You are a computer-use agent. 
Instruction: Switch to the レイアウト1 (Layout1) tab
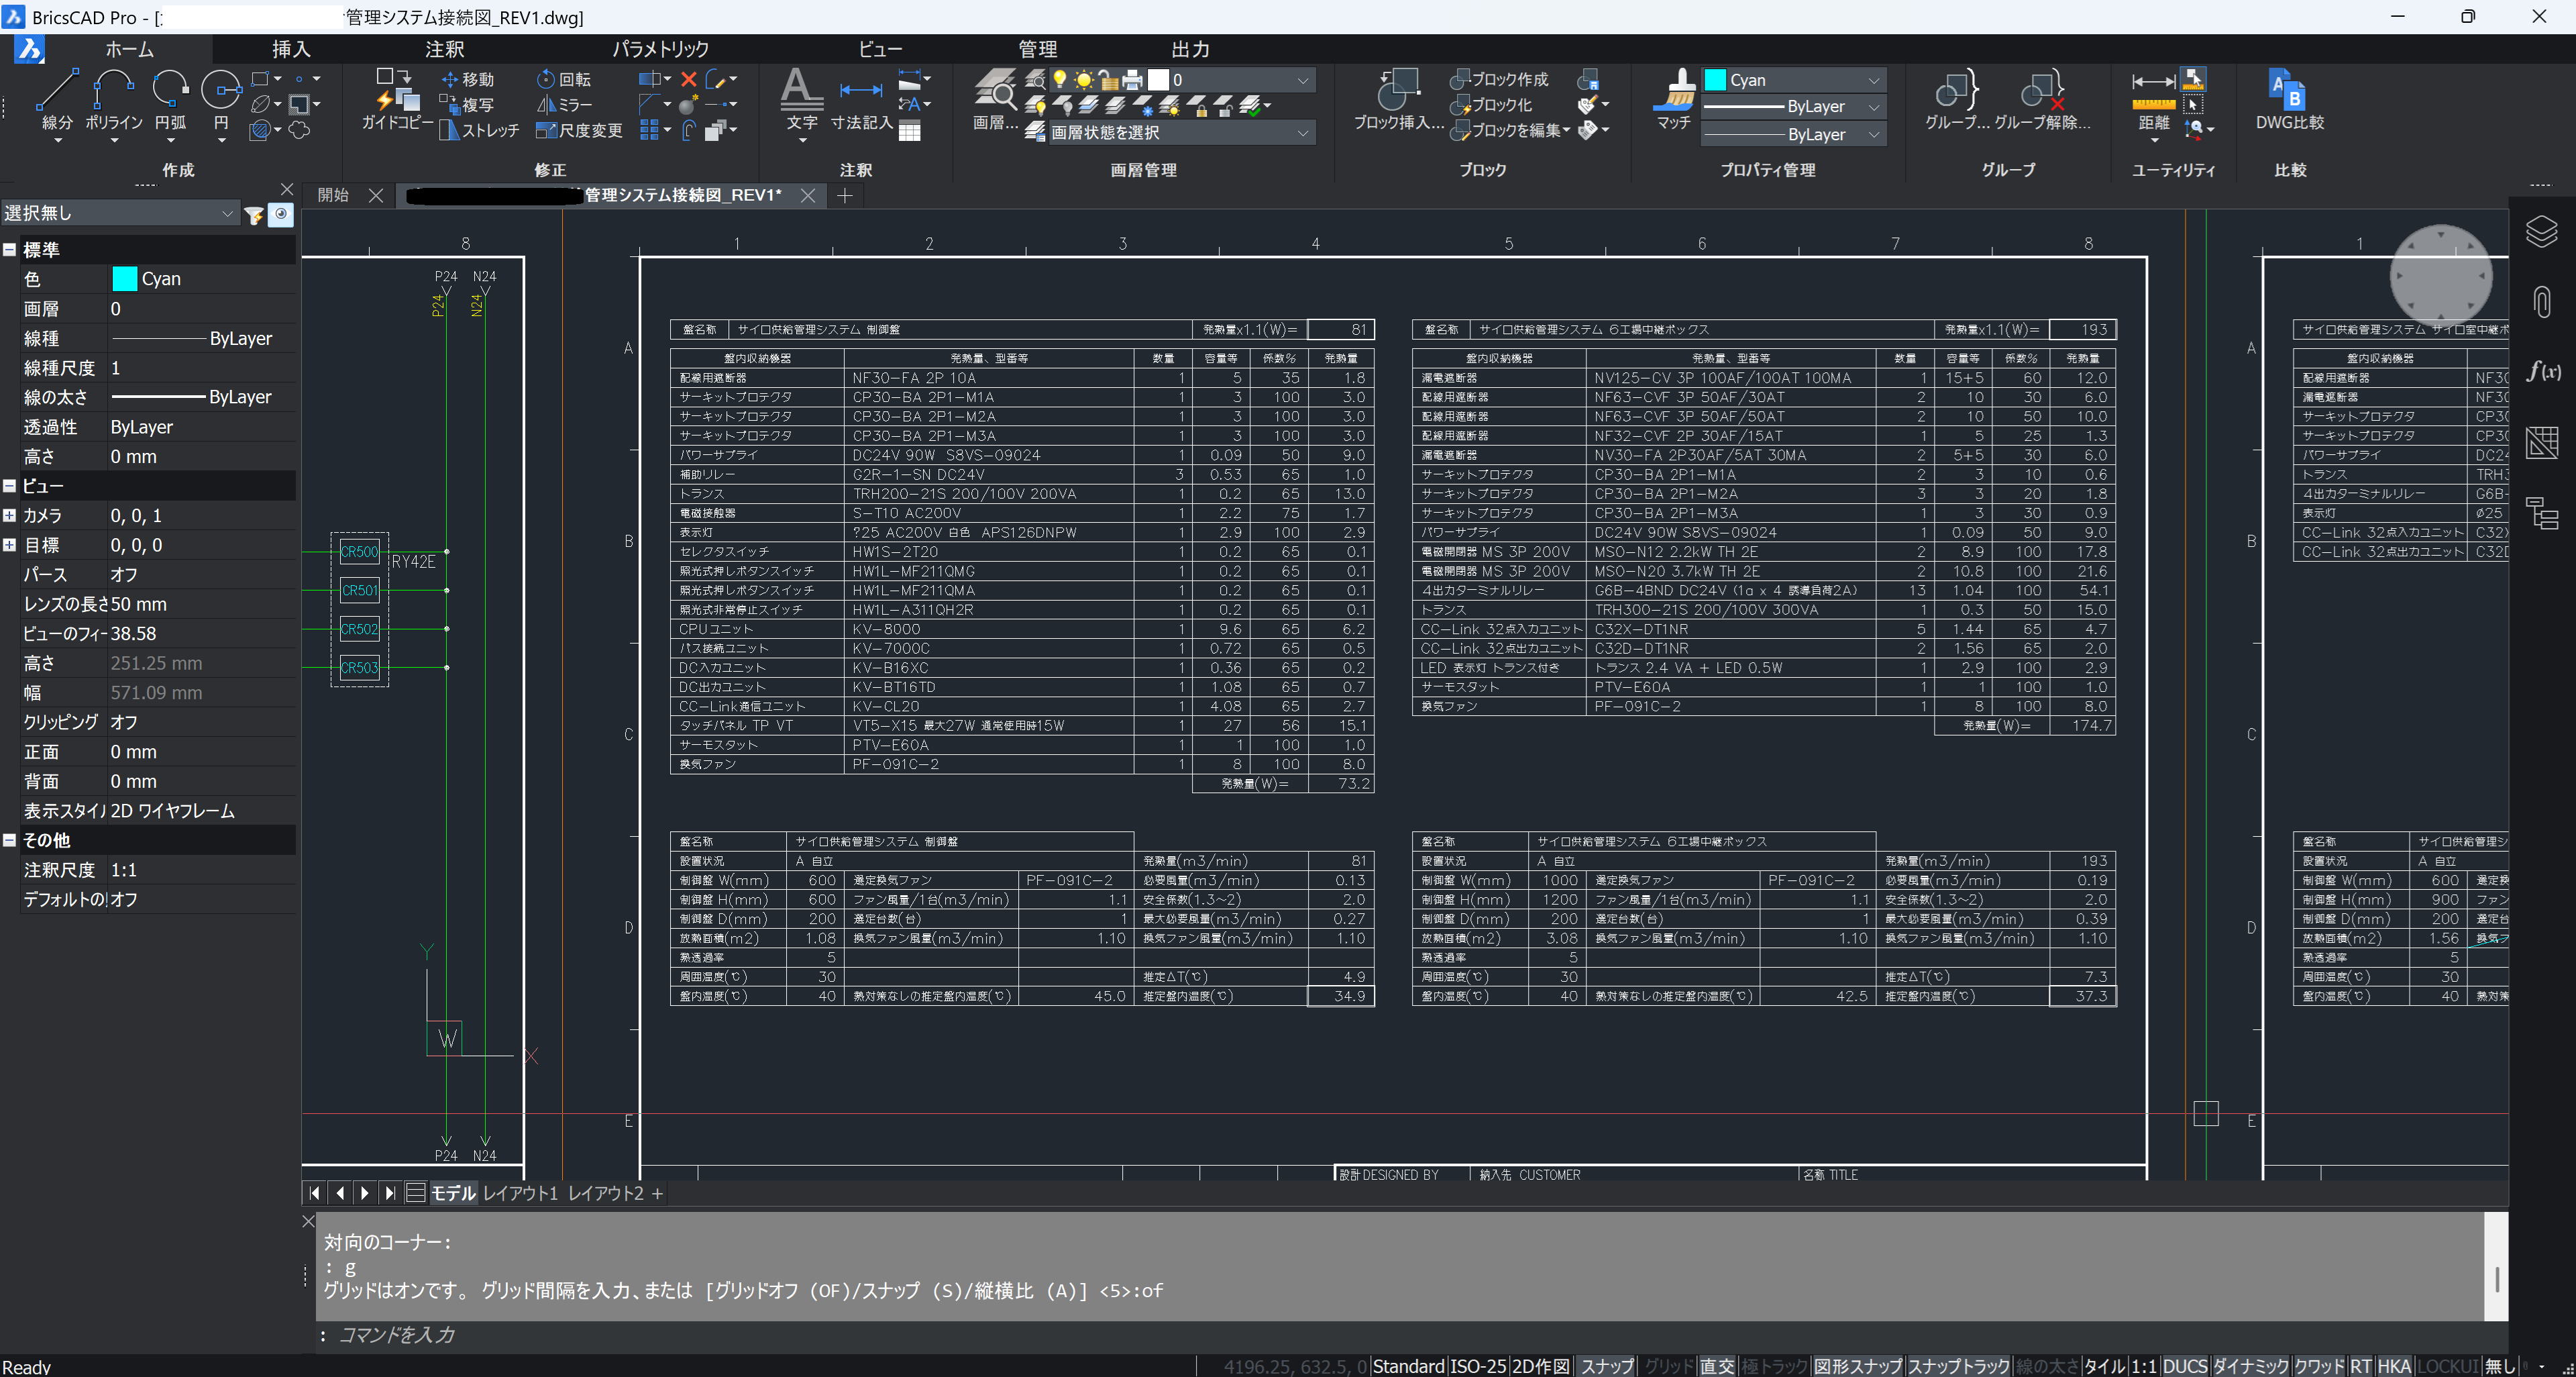pos(520,1193)
